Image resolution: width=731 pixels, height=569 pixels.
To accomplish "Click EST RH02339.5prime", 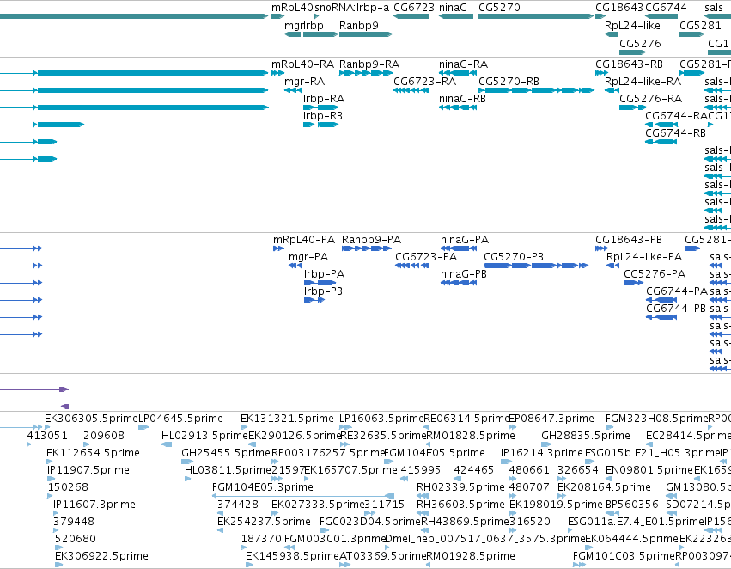I will click(x=423, y=496).
